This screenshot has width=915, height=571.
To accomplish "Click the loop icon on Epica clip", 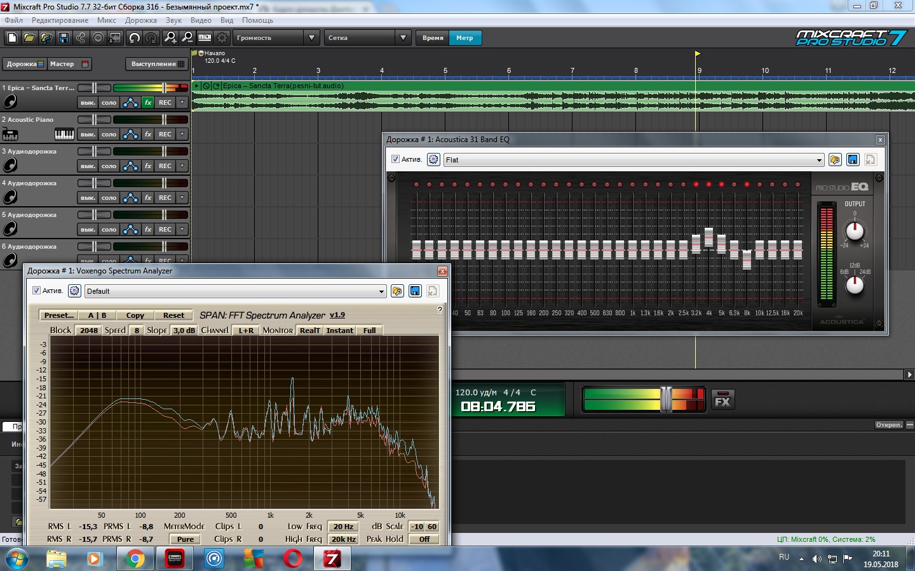I will pos(217,86).
